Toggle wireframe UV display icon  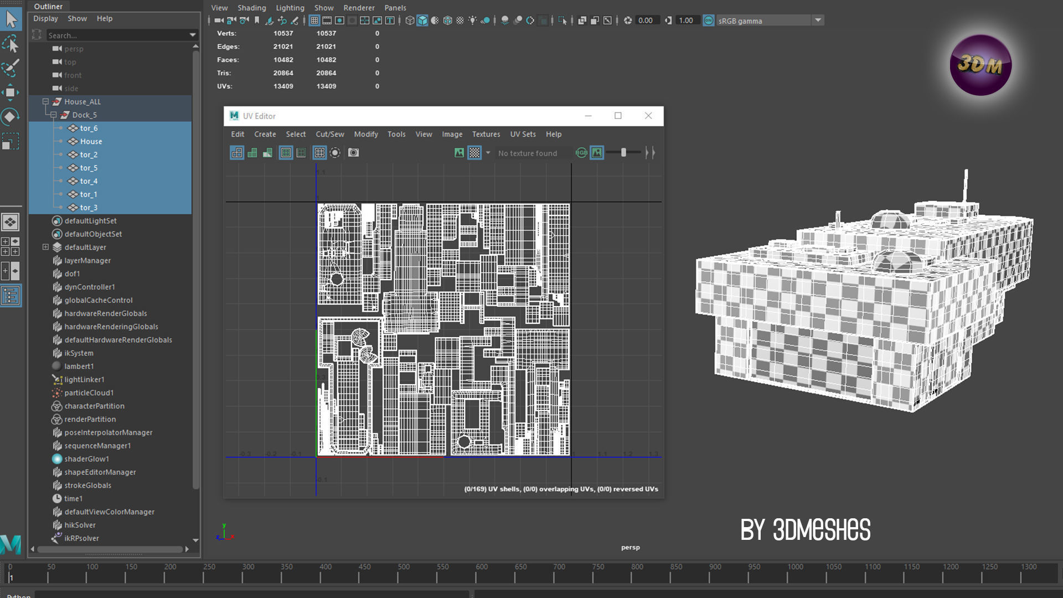point(237,153)
